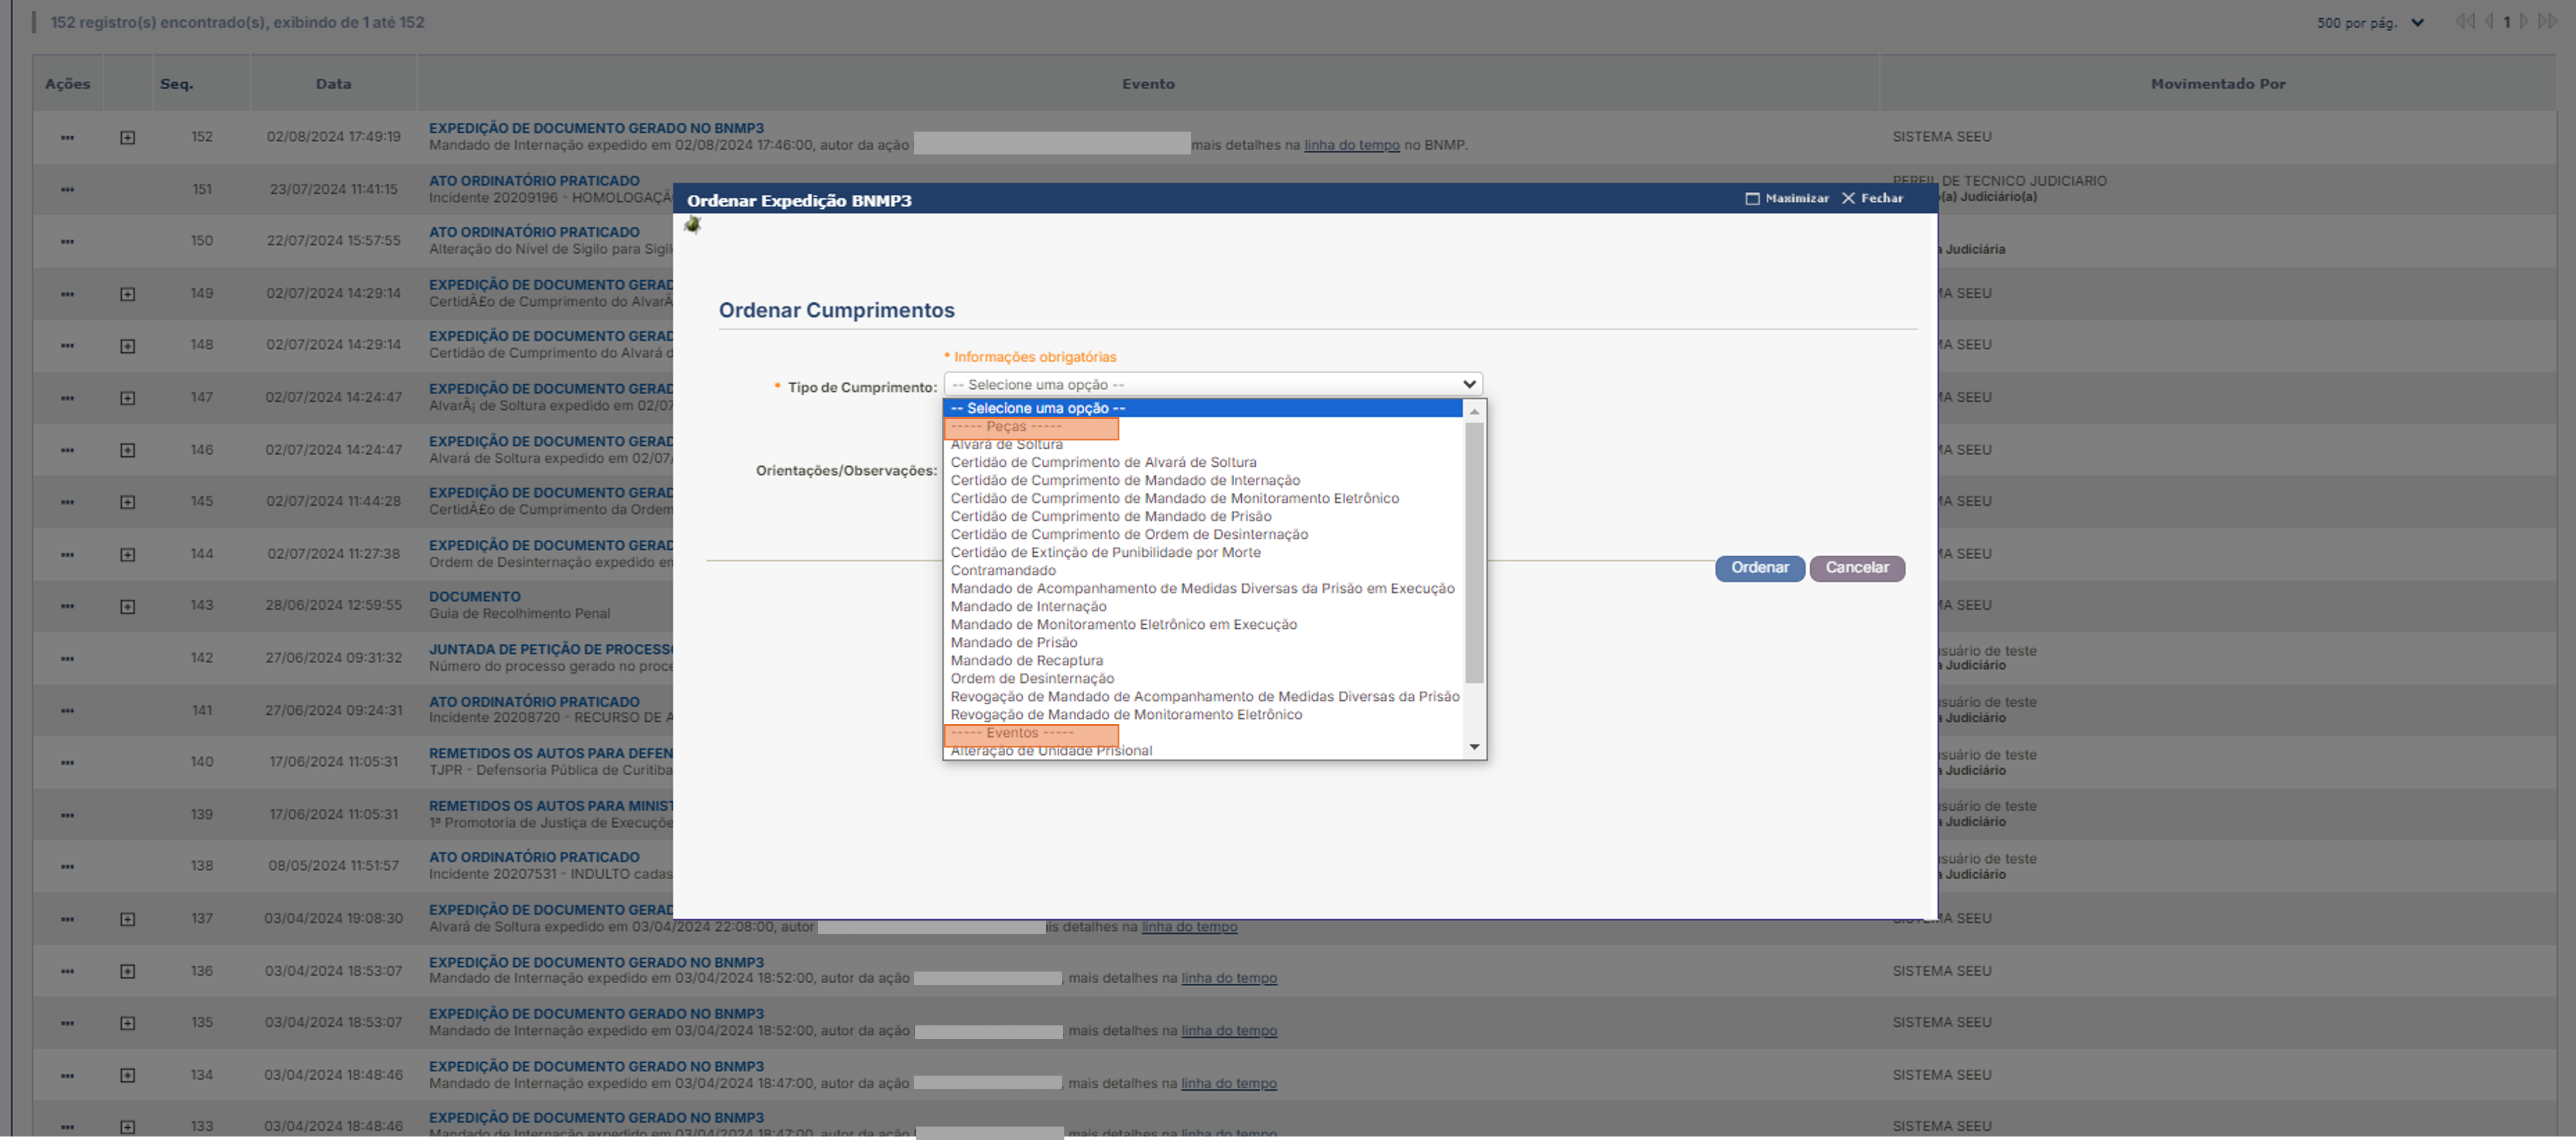The width and height of the screenshot is (2576, 1140).
Task: Open actions menu for row 143
Action: [67, 607]
